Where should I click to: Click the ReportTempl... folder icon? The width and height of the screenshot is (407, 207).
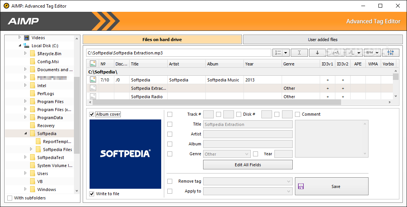(x=38, y=142)
